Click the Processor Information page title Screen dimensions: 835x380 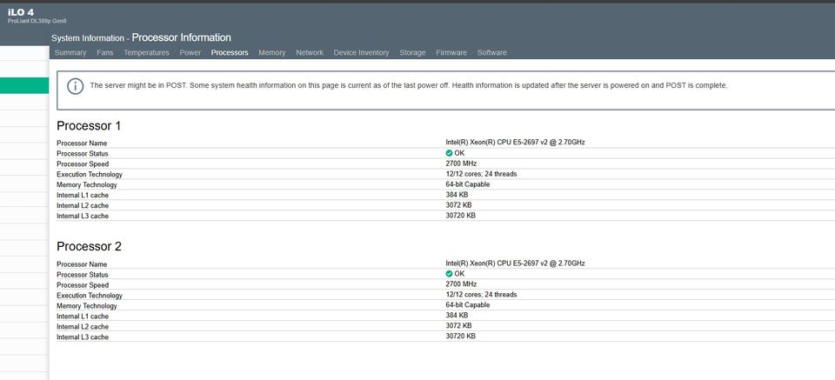182,37
